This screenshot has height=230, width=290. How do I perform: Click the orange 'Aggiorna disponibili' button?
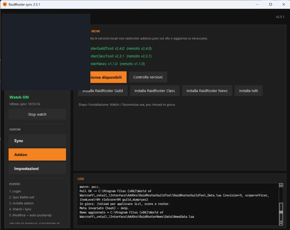pyautogui.click(x=108, y=77)
